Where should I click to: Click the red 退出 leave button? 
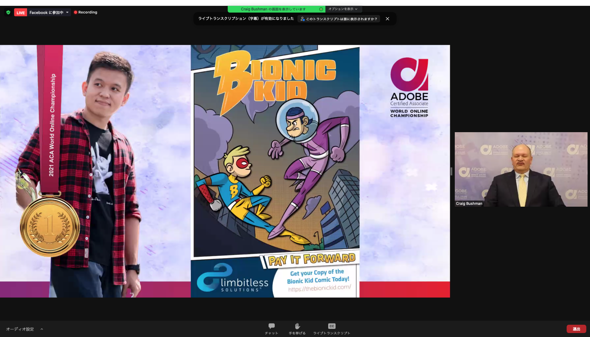(576, 329)
